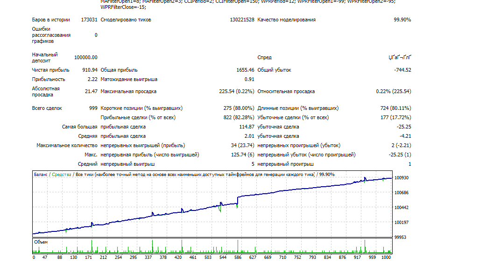The image size is (479, 264).
Task: Click the 'Смоделировано тиков' label
Action: (126, 20)
